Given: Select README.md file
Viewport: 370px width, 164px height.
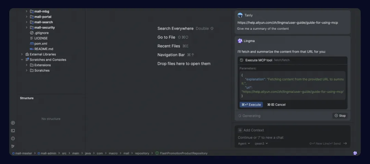Looking at the screenshot, I should coord(41,49).
